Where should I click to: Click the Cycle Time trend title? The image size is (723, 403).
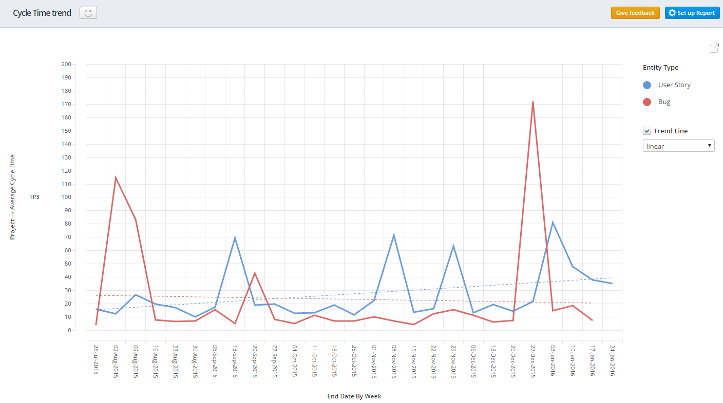pyautogui.click(x=42, y=13)
